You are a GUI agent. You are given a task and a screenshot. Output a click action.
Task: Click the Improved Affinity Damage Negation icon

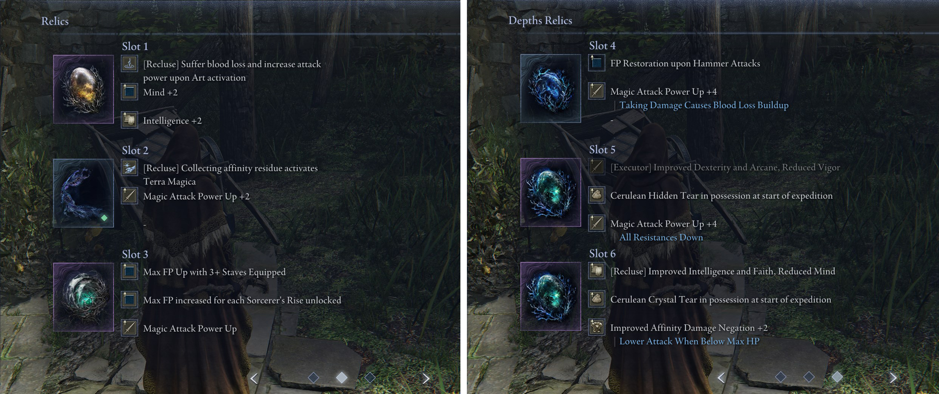click(597, 327)
